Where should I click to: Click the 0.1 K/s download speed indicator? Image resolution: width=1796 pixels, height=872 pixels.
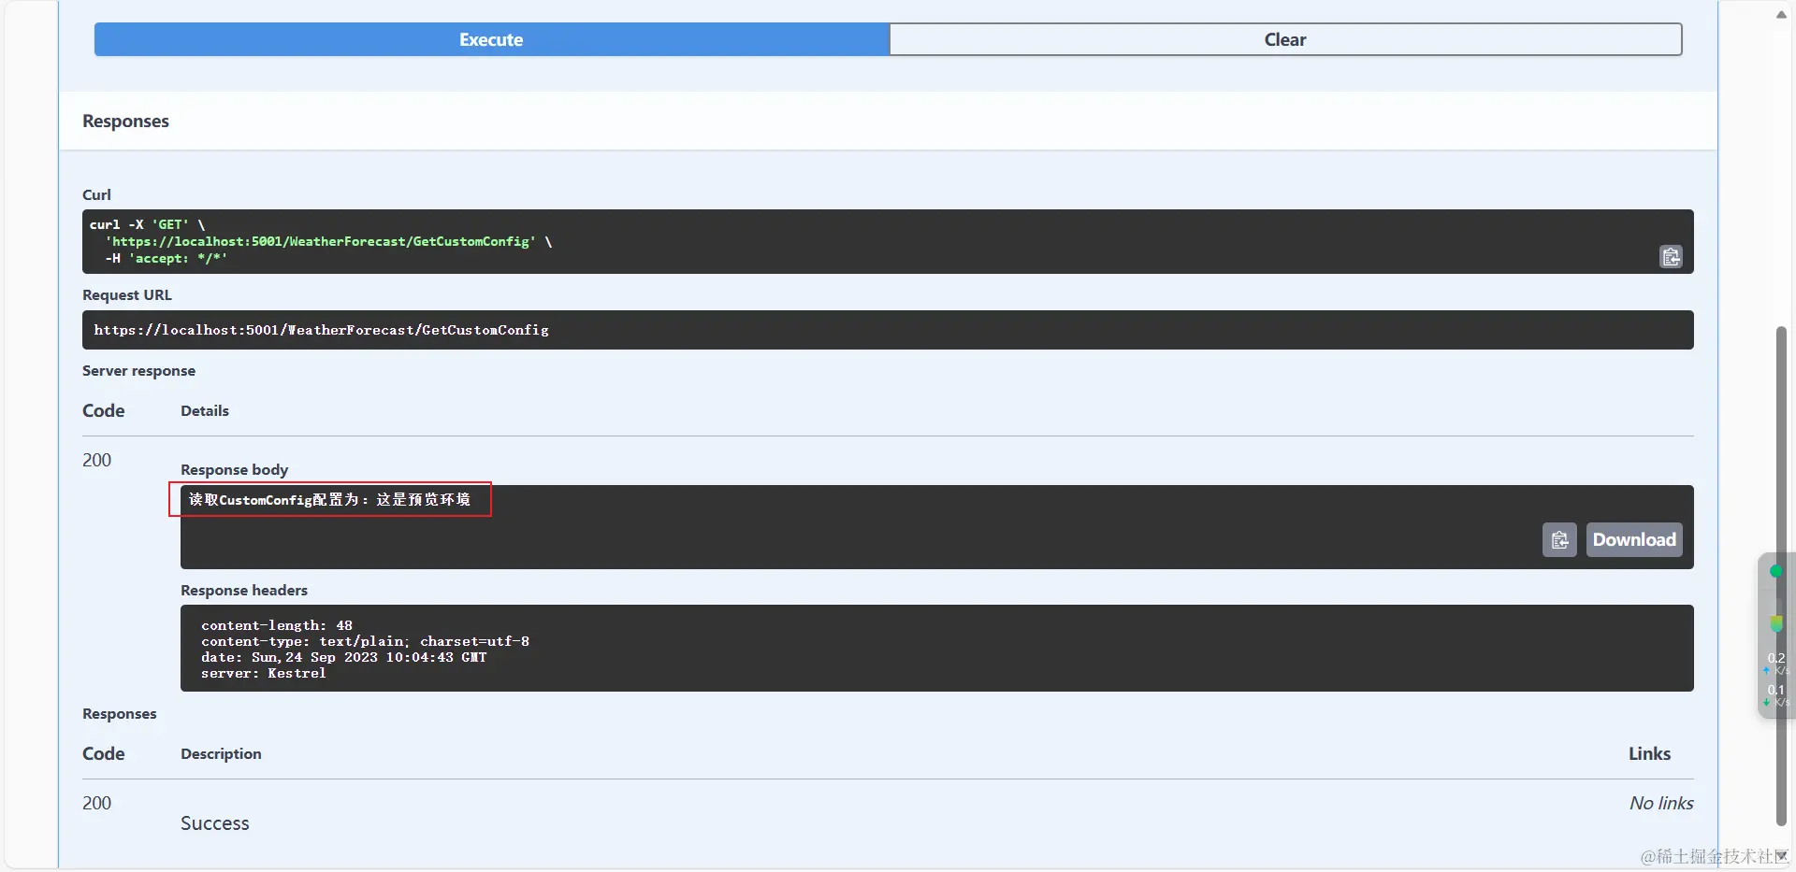tap(1775, 695)
